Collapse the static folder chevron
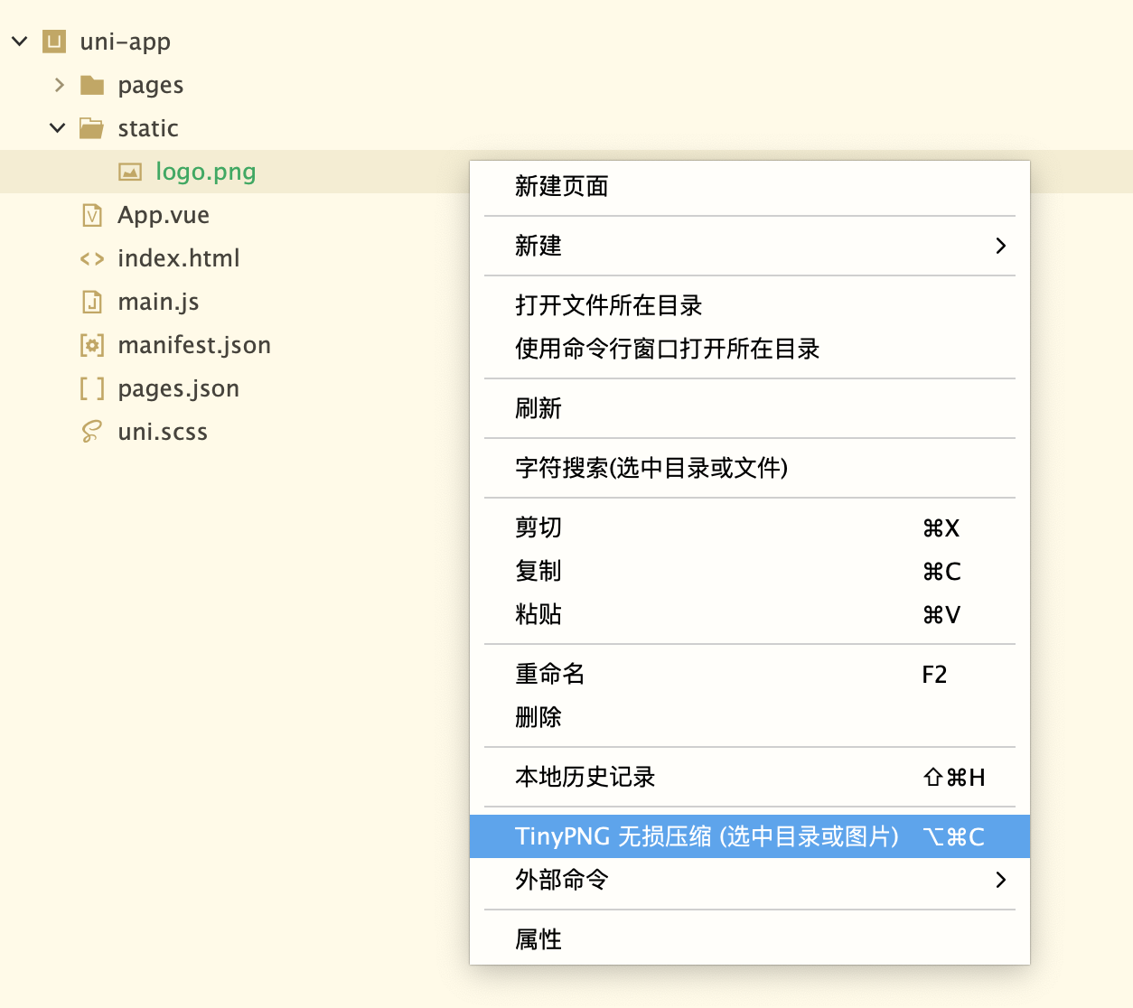Screen dimensions: 1133x1008 [x=58, y=128]
